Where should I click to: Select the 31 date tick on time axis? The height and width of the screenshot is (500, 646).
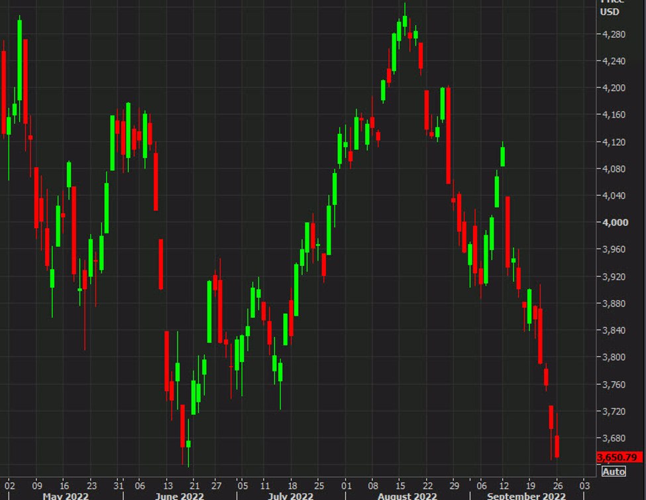[x=119, y=485]
